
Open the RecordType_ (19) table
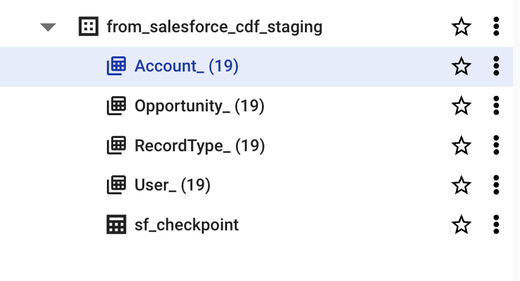point(199,146)
